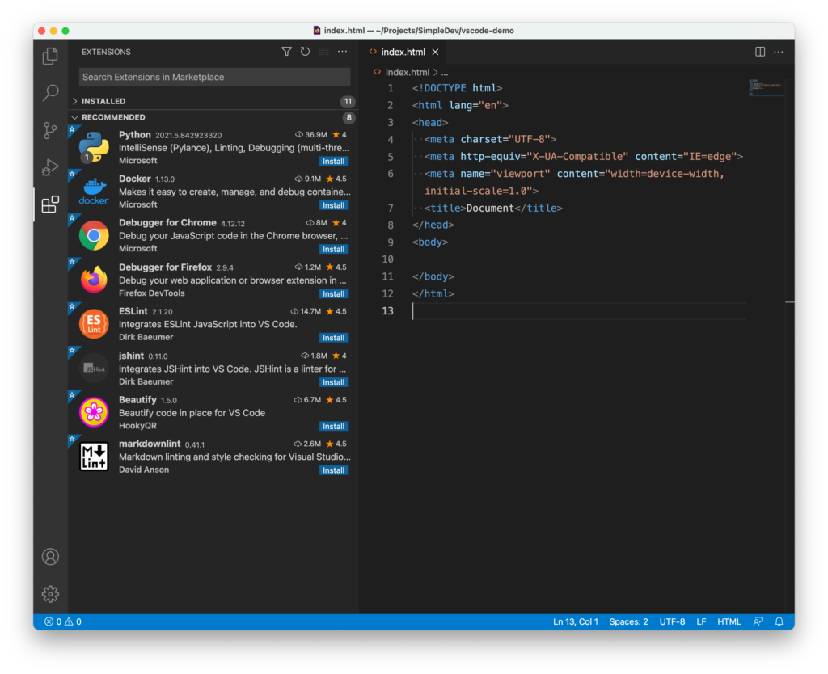828x674 pixels.
Task: Open Extensions panel more actions menu
Action: 342,52
